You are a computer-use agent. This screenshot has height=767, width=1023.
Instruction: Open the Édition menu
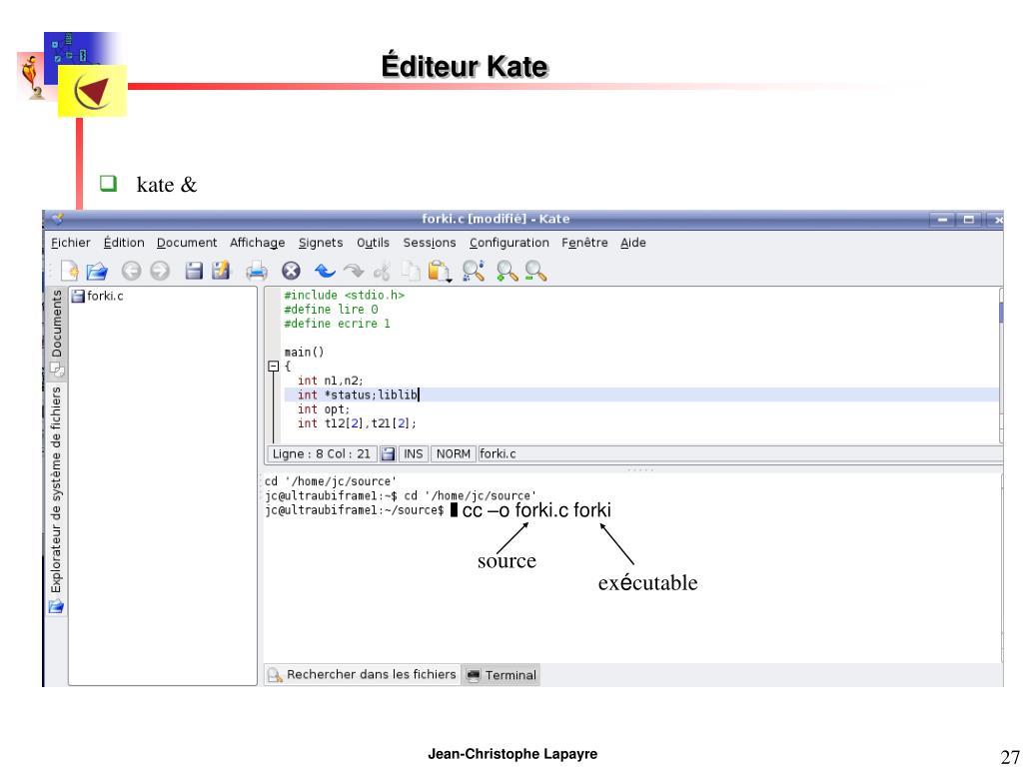124,243
